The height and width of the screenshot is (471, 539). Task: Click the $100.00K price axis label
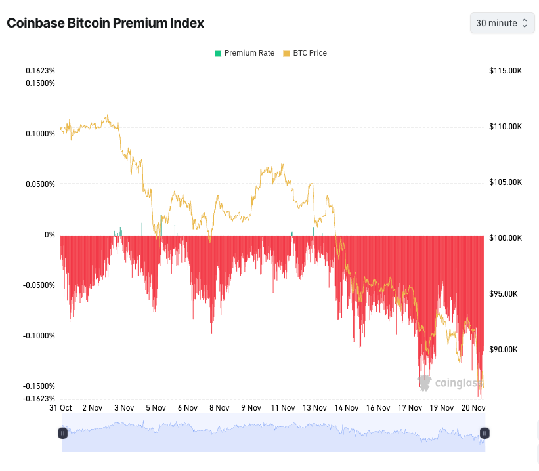pos(506,238)
